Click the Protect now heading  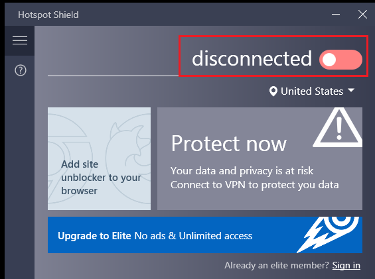click(x=228, y=143)
